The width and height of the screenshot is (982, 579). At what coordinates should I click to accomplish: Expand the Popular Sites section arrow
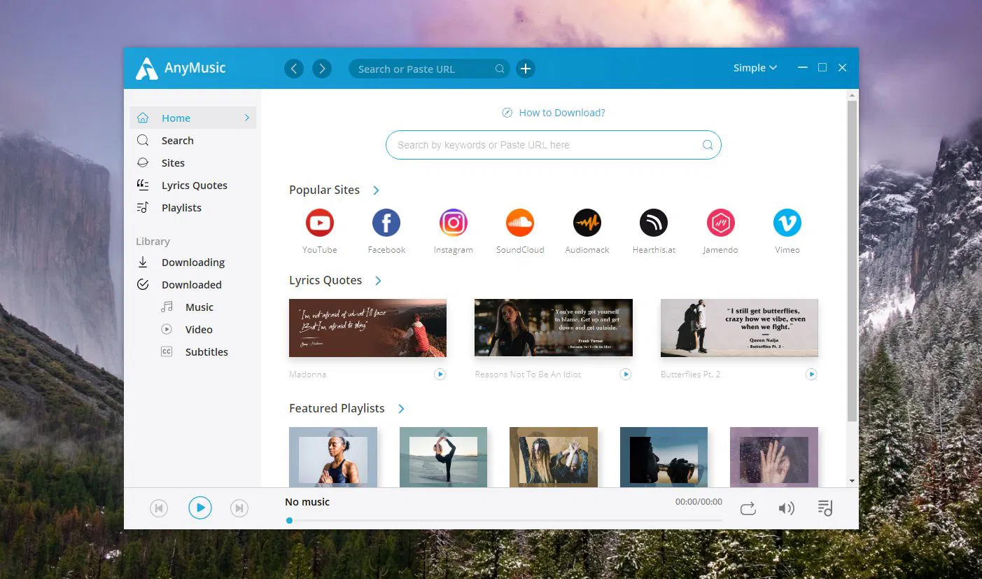pos(377,190)
